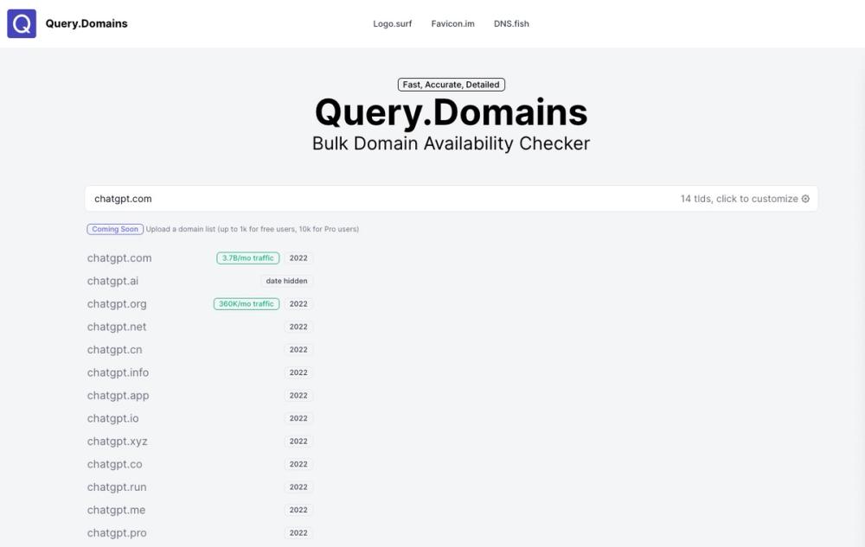Click '14 tlds, click to customize' text
The width and height of the screenshot is (865, 547).
(x=739, y=199)
